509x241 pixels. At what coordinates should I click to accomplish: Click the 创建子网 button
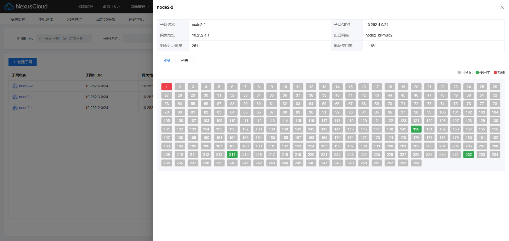(23, 62)
